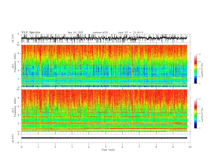
Task: Click the ch.1 spectrogram color bar
Action: (195, 69)
